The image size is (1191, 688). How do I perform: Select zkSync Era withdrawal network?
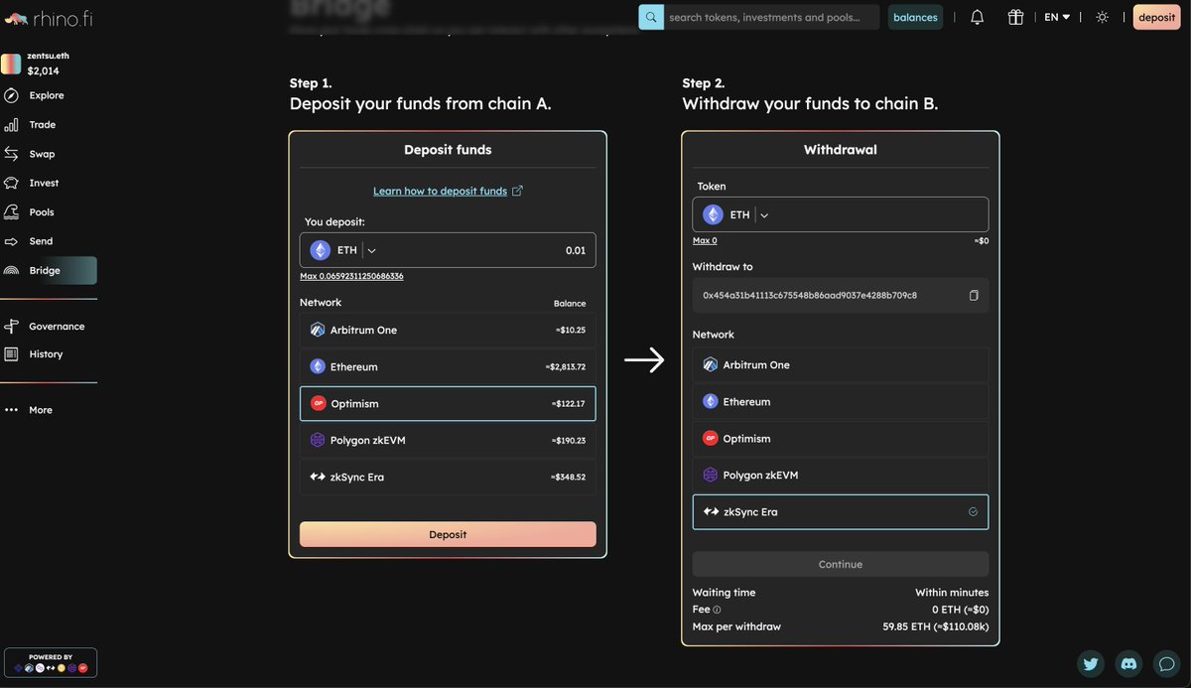tap(841, 512)
